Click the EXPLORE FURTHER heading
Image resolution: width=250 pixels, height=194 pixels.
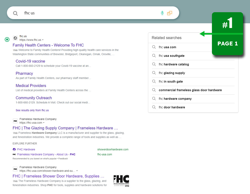pyautogui.click(x=25, y=144)
